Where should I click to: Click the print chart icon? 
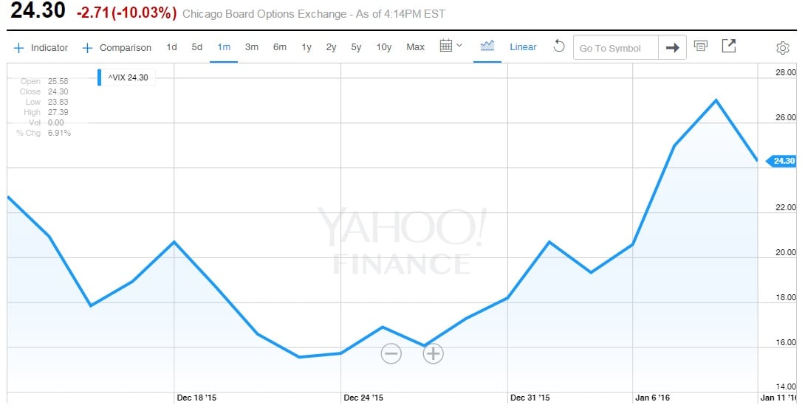(701, 46)
